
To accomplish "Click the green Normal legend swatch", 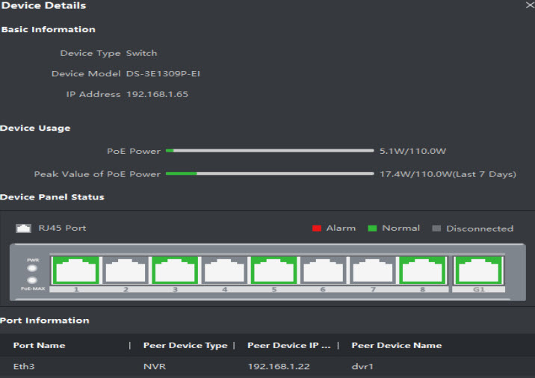I will click(x=373, y=229).
